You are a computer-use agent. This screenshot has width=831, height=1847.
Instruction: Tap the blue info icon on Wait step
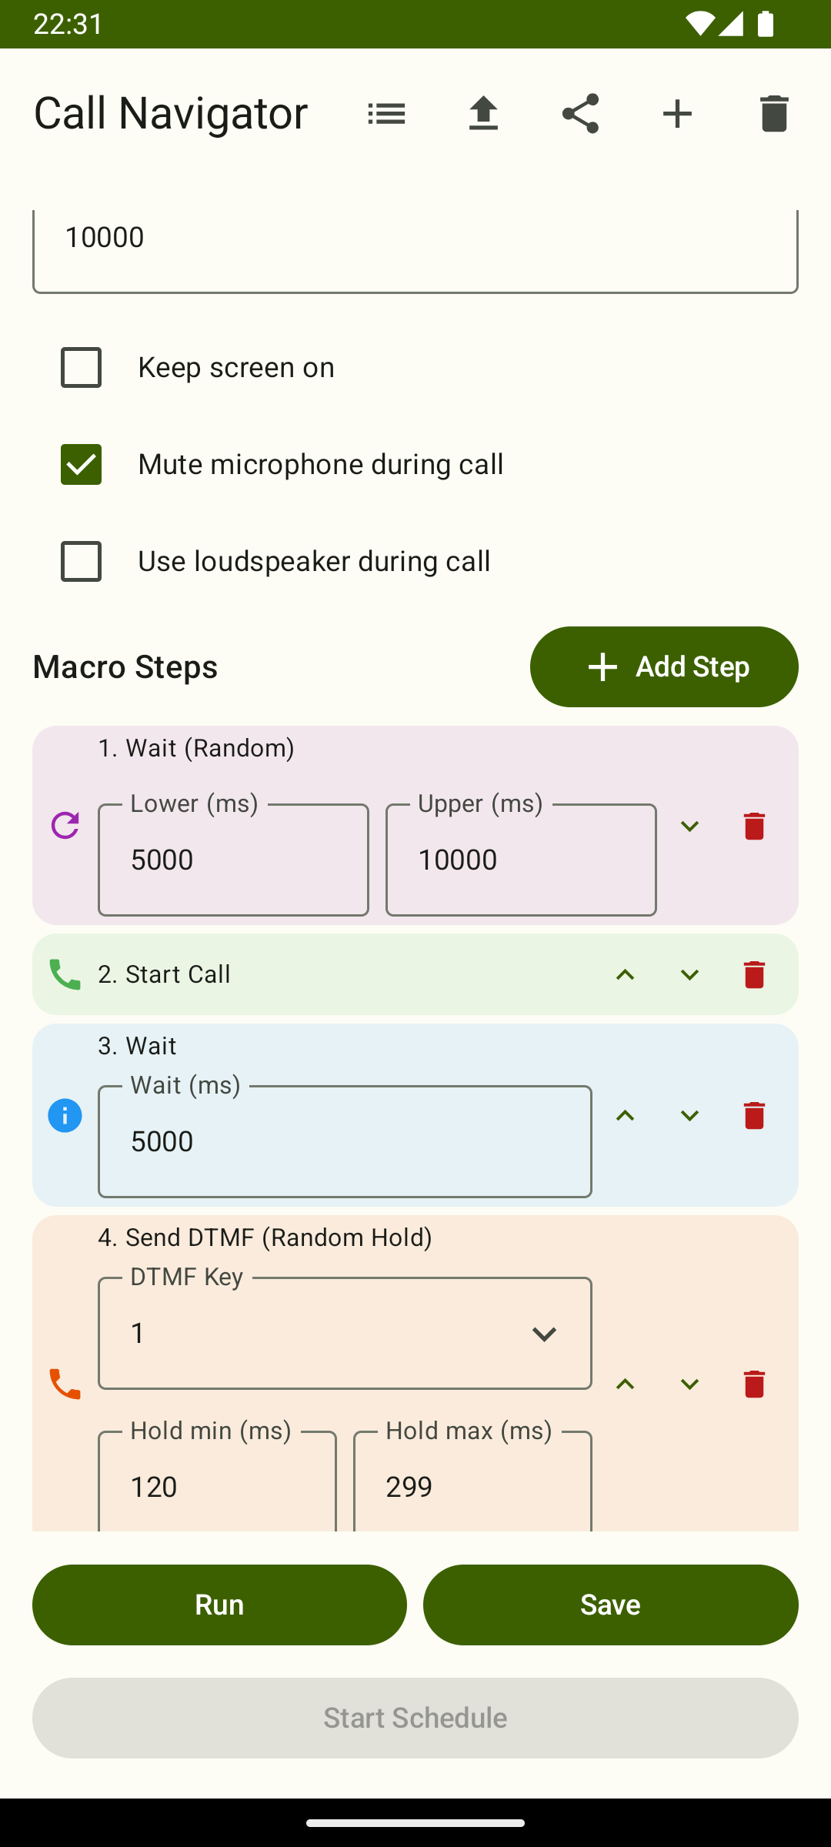65,1115
